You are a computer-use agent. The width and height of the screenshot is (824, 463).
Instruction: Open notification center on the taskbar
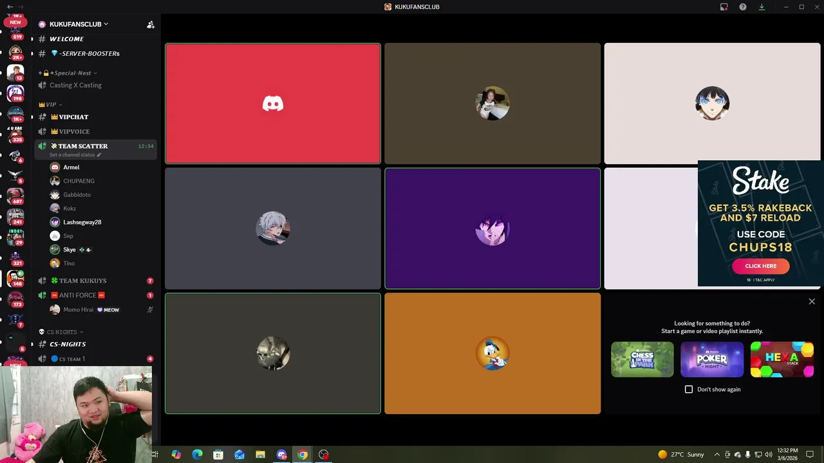pos(810,455)
